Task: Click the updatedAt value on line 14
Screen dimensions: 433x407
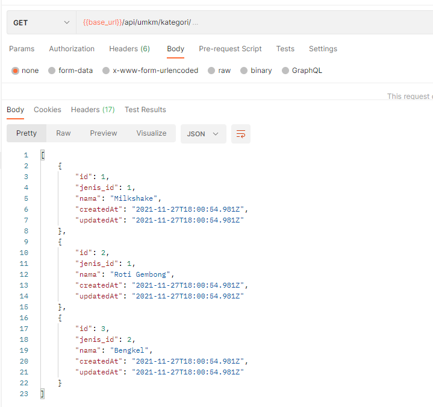Action: (188, 297)
